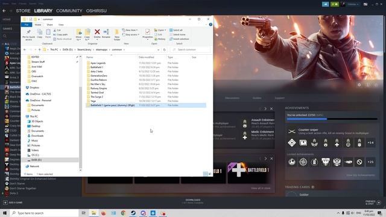Open the Move to dropdown
Viewport: 386px width, 217px height.
78,35
